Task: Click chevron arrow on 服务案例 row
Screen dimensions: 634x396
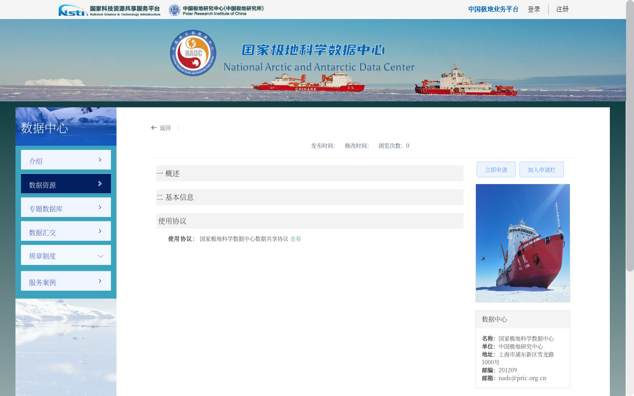Action: (x=100, y=281)
